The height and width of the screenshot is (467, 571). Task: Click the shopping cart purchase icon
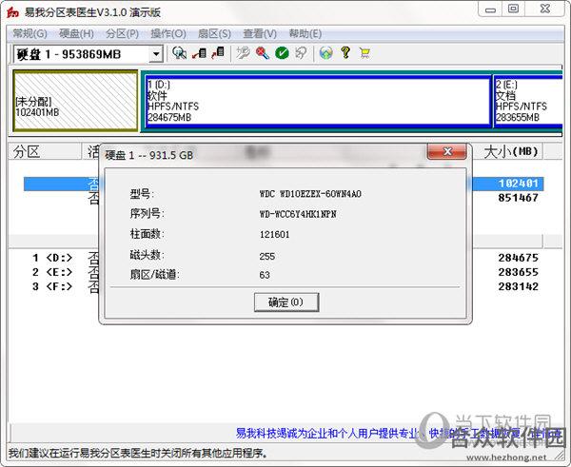(x=364, y=53)
